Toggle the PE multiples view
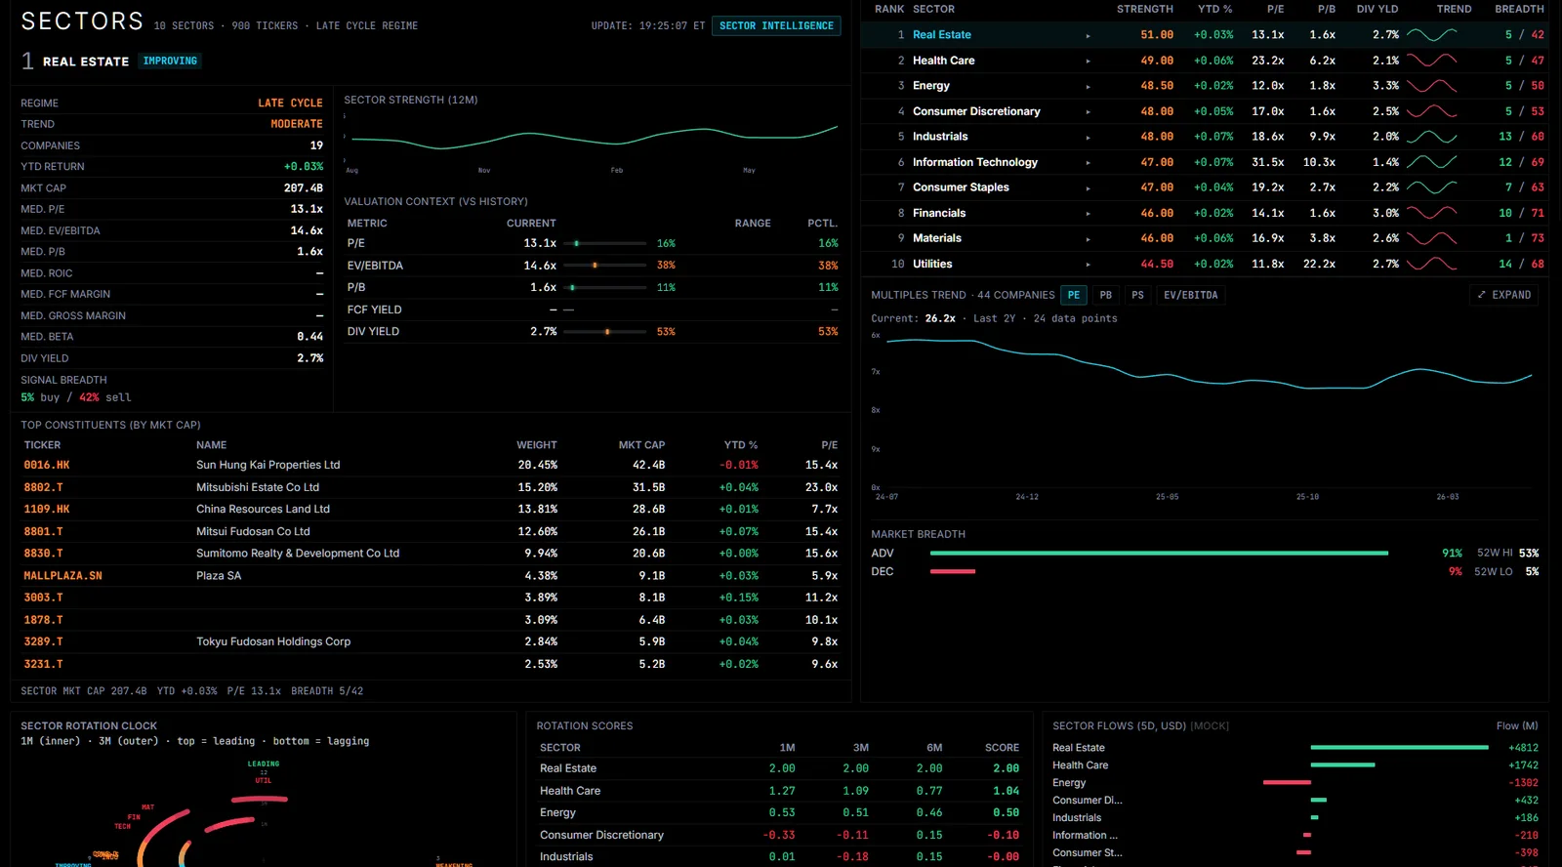Screen dimensions: 1562x867 click(1074, 295)
